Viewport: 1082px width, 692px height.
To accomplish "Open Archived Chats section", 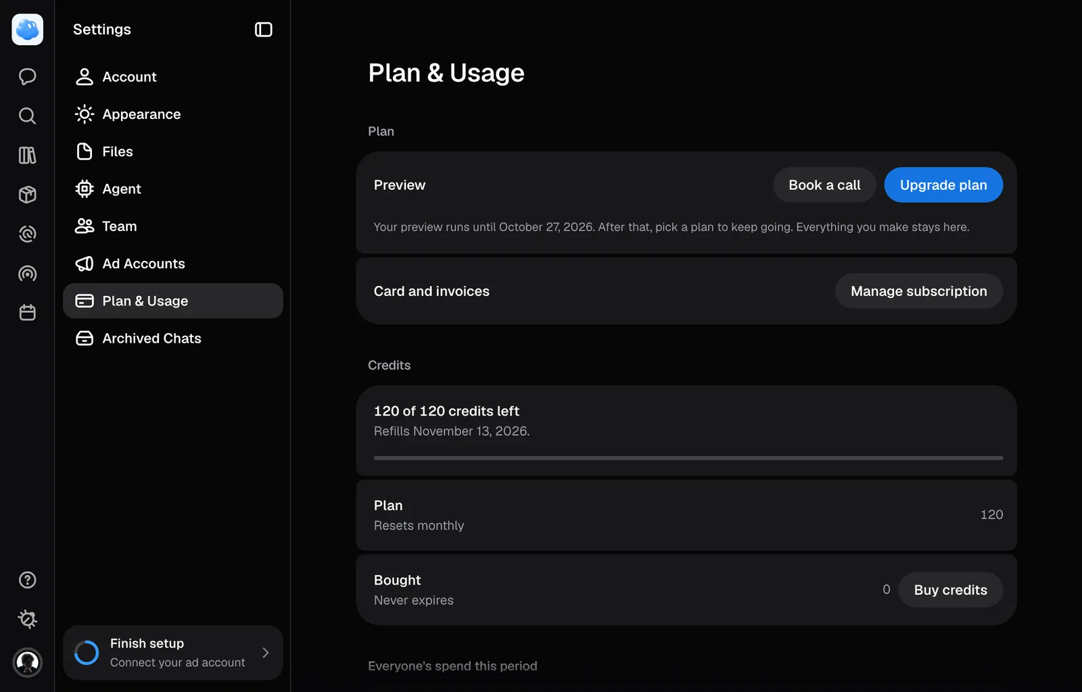I will 173,339.
